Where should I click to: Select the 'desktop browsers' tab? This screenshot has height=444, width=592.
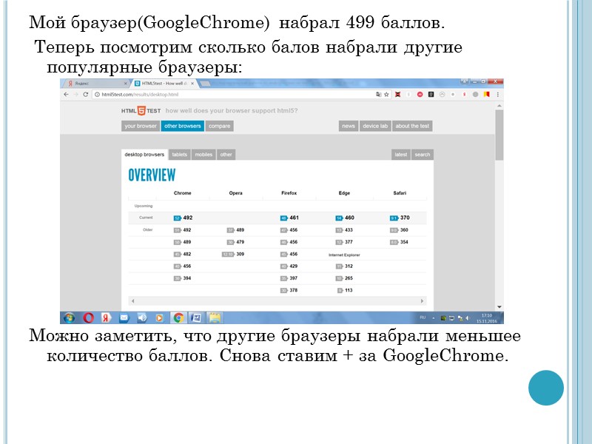(144, 155)
